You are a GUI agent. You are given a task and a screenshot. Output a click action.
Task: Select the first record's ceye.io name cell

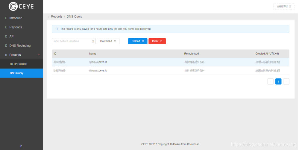click(98, 62)
